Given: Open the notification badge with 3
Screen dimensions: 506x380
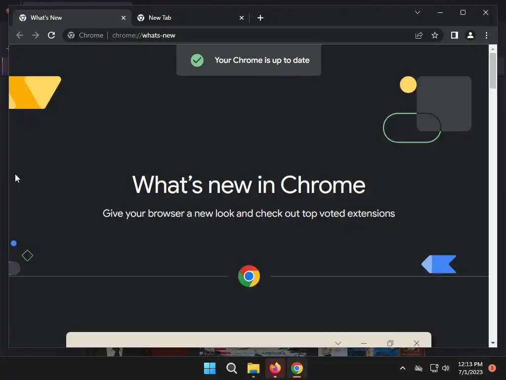Looking at the screenshot, I should (x=492, y=368).
